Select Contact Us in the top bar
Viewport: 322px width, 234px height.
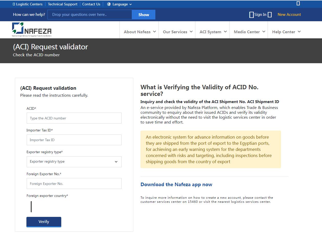point(91,4)
